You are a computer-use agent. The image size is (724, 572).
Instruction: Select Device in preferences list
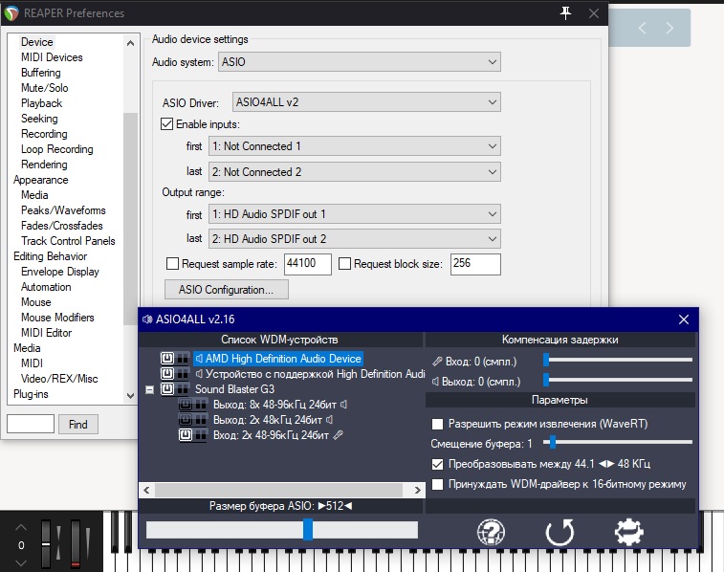tap(37, 42)
